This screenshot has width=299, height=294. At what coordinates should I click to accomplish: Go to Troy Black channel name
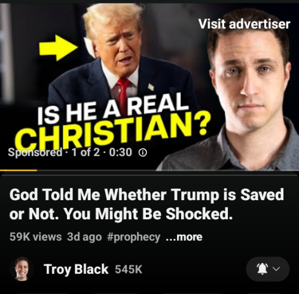[x=76, y=269]
